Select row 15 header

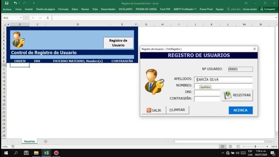[4, 85]
